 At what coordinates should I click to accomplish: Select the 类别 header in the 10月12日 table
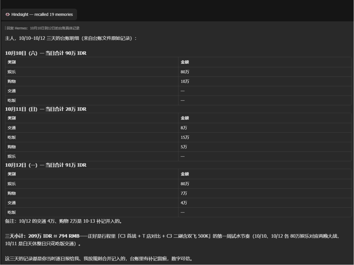(x=12, y=174)
